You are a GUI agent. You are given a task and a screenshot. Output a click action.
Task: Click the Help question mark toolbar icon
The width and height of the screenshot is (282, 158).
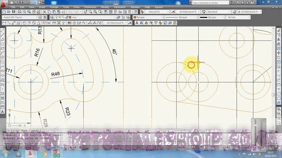click(136, 12)
